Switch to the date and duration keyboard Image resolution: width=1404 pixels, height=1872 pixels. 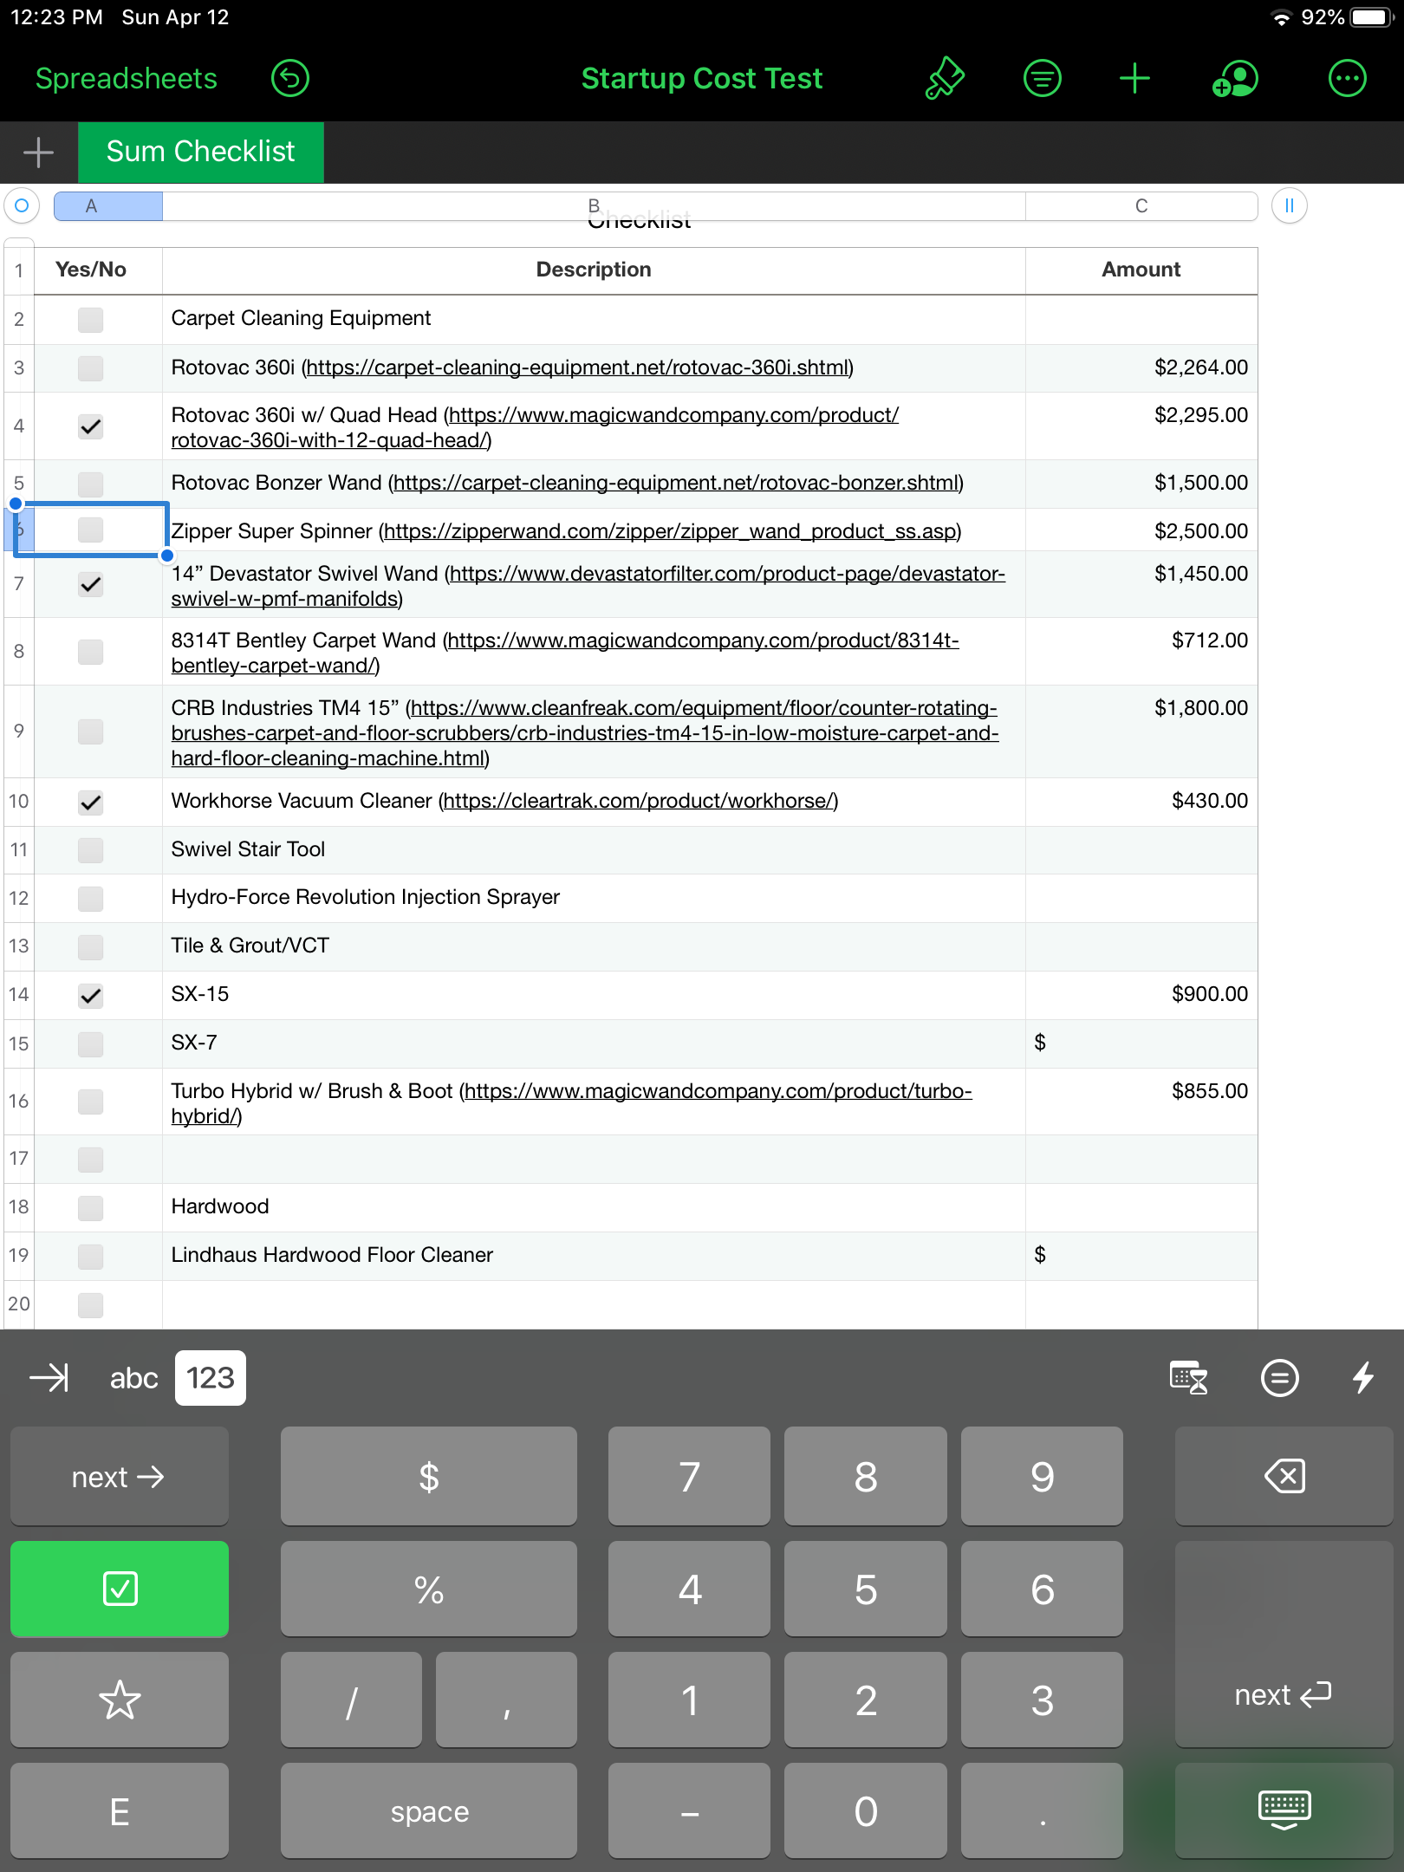[x=1188, y=1377]
